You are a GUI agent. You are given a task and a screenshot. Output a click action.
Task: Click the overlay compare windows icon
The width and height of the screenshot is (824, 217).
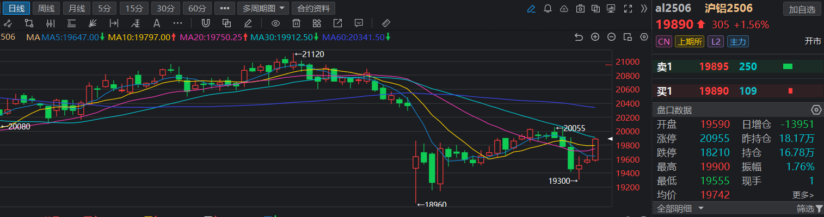[596, 9]
